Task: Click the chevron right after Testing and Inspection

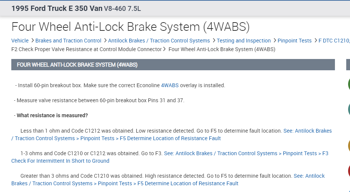Action: click(x=274, y=41)
